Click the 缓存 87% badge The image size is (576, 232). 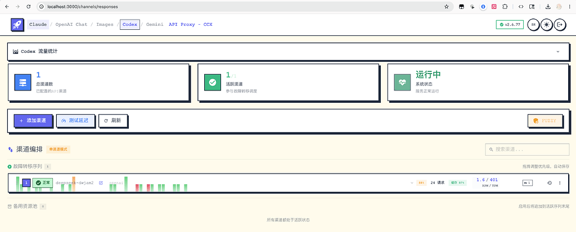(457, 183)
